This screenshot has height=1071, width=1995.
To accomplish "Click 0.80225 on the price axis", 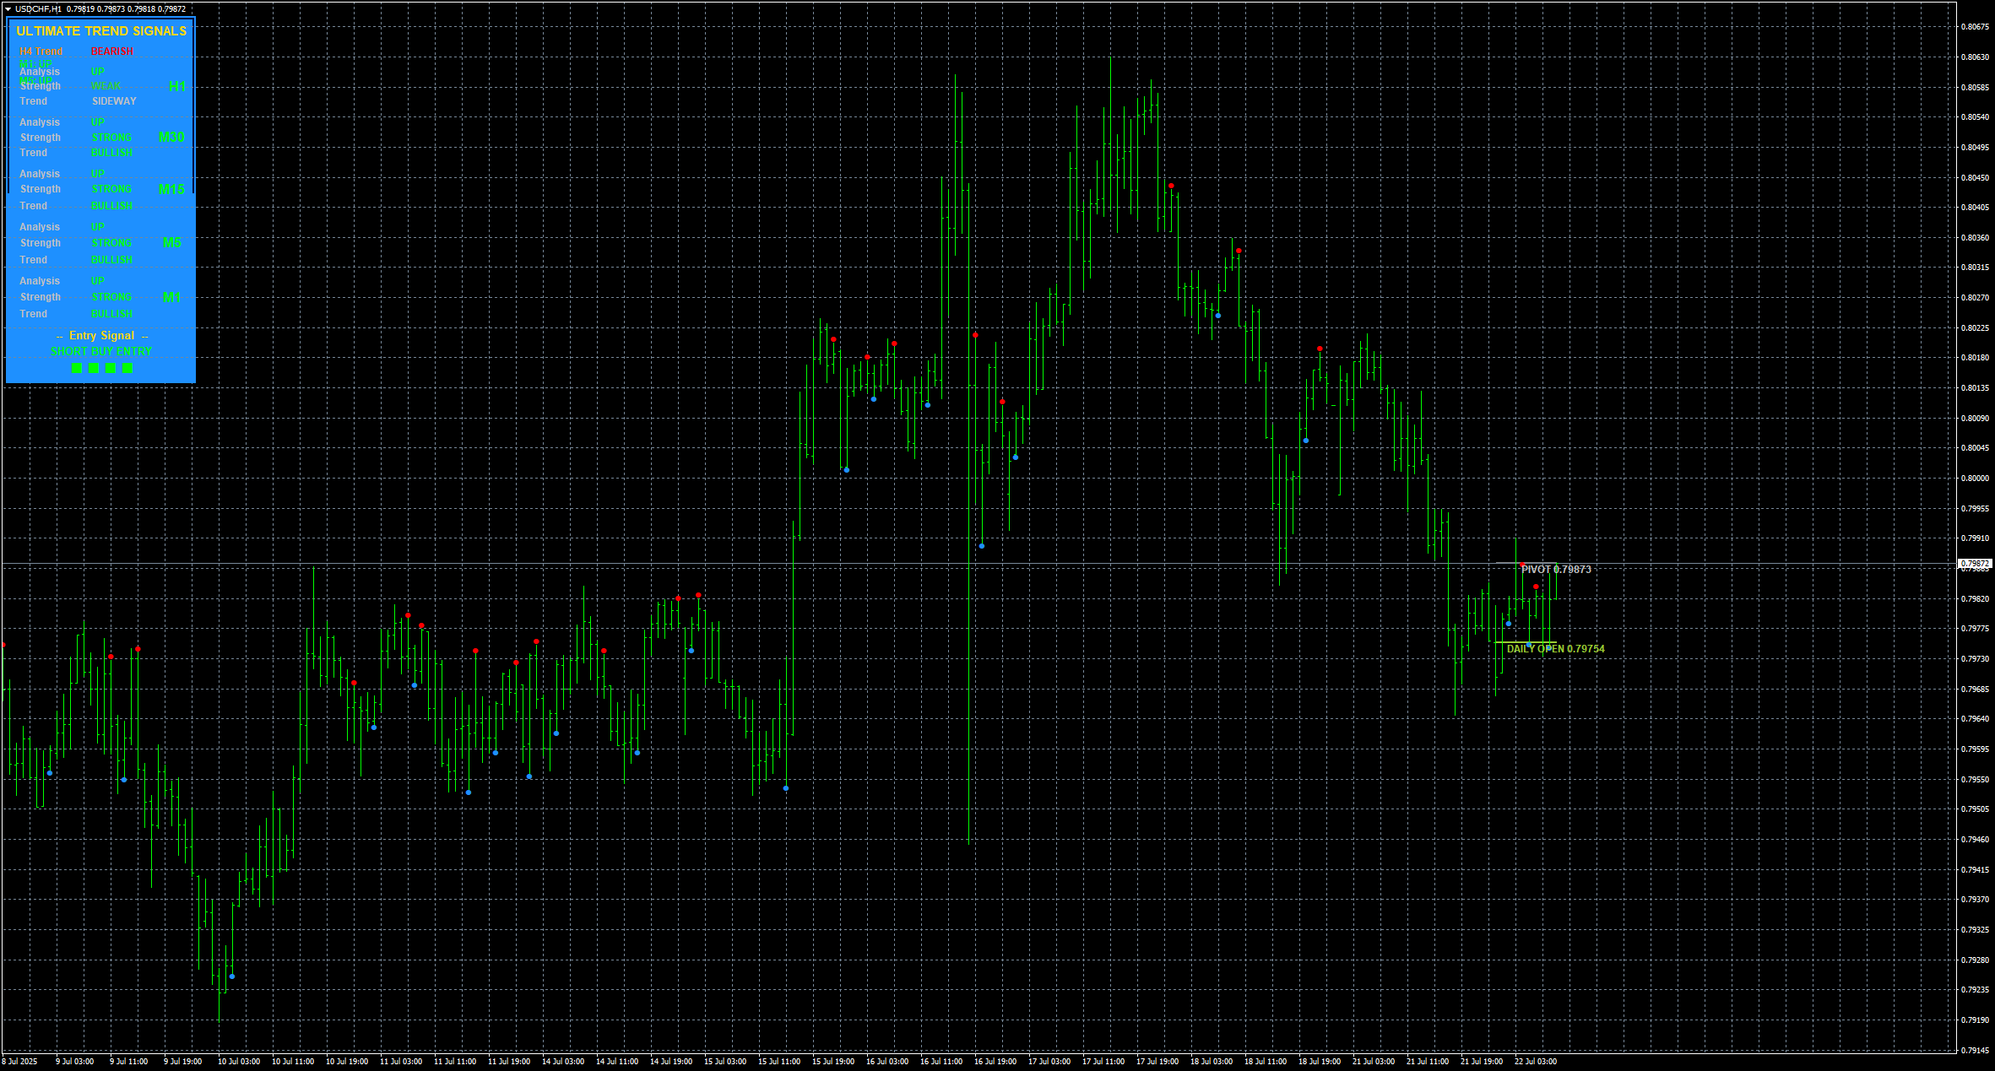I will click(x=1976, y=328).
